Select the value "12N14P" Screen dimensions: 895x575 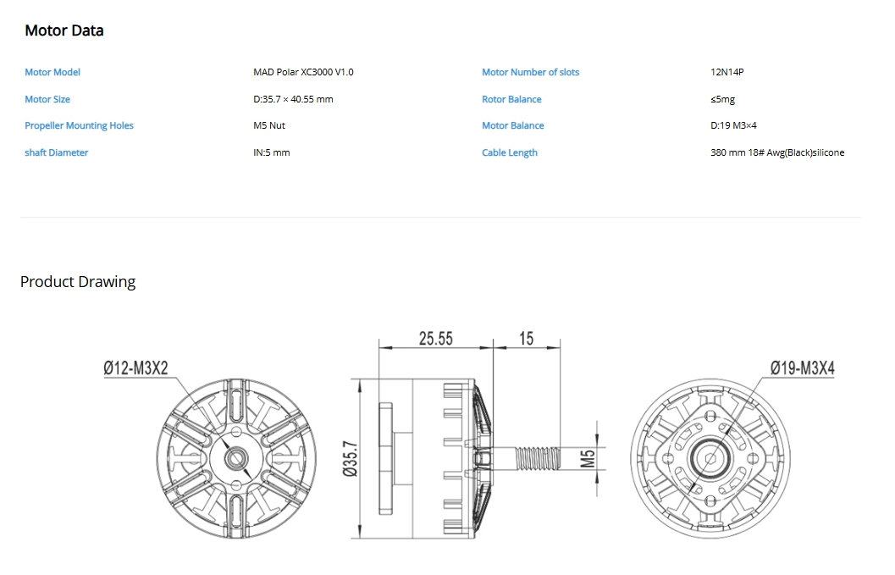[x=726, y=72]
